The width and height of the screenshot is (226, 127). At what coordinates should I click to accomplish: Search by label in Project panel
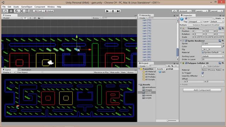[172, 66]
